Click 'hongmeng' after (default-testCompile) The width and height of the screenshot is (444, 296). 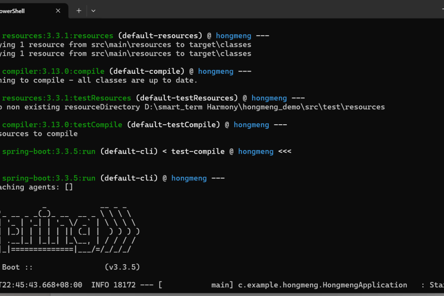coord(251,125)
